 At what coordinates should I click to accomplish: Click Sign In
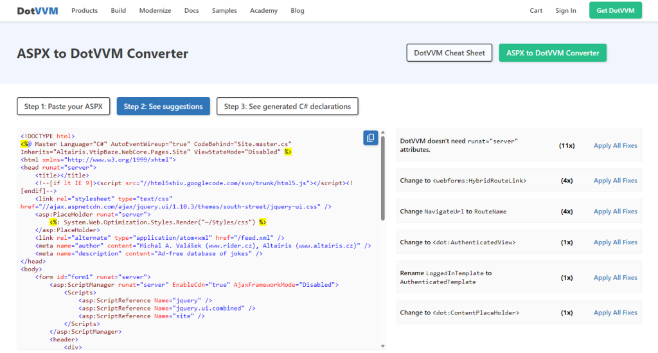pyautogui.click(x=565, y=10)
